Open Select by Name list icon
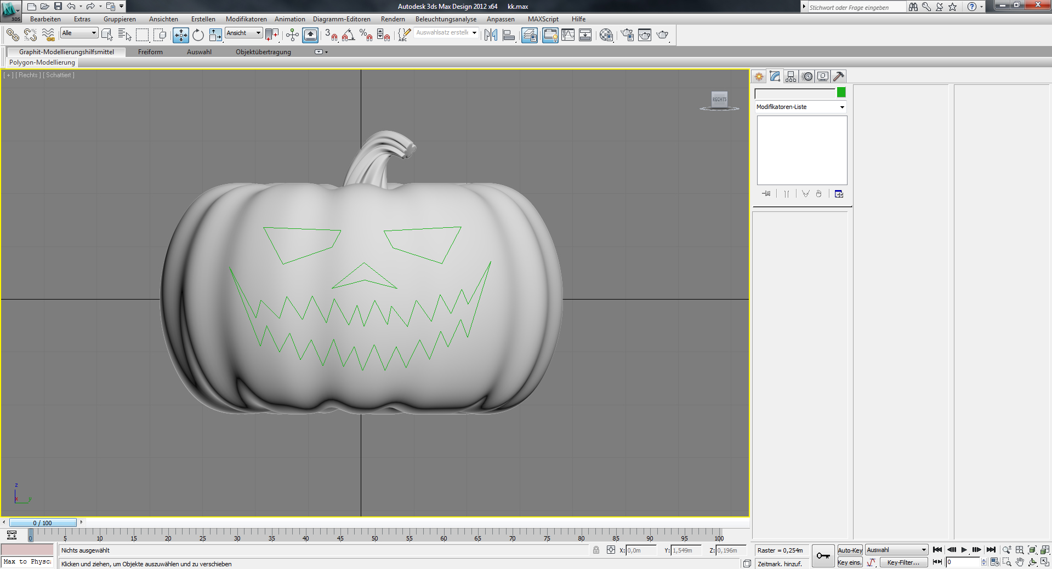Screen dimensions: 1052x569 tap(124, 35)
